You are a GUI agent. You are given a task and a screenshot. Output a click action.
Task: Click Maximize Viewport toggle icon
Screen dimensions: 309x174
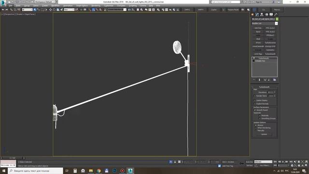point(306,165)
